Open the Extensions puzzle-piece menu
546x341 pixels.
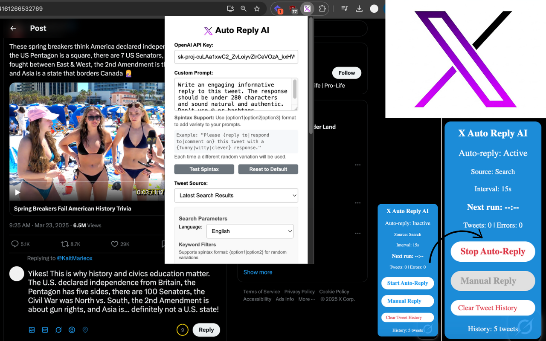point(322,9)
